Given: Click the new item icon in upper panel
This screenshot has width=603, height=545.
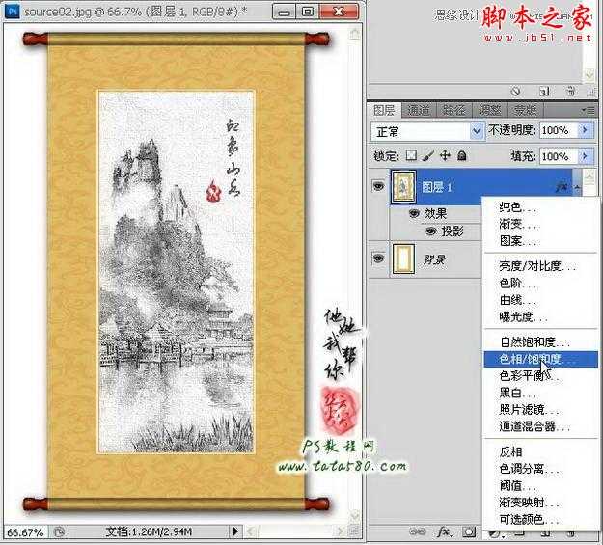Looking at the screenshot, I should coord(544,91).
